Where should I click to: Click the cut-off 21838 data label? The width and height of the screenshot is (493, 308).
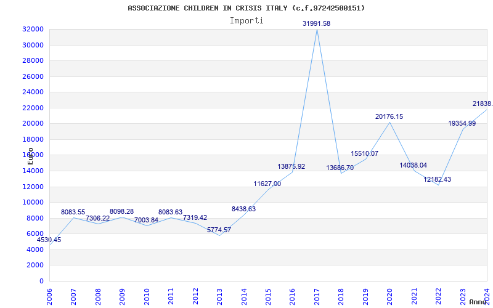coord(483,103)
